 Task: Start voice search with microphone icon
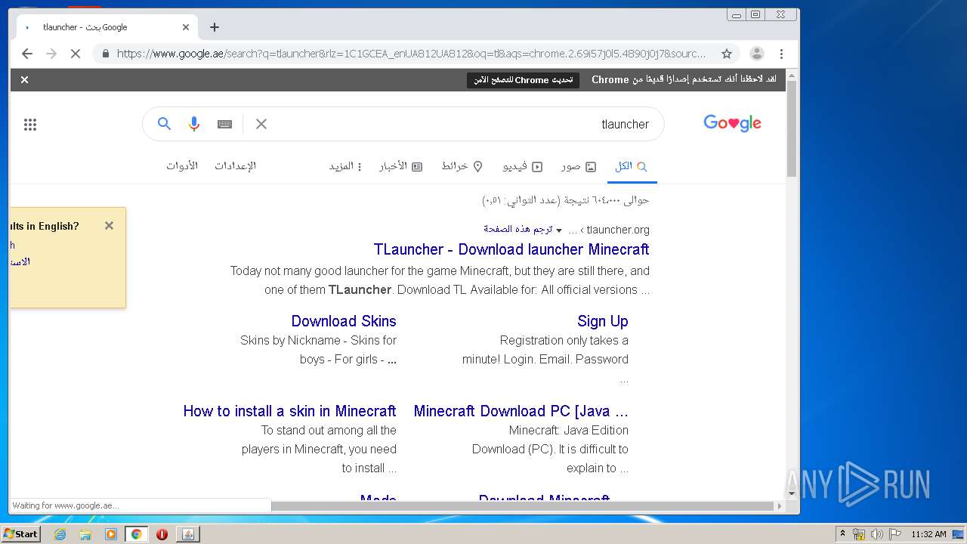click(x=194, y=124)
